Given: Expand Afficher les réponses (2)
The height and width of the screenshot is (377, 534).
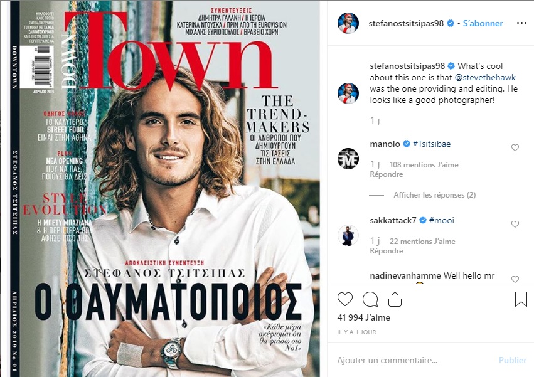Looking at the screenshot, I should click(x=435, y=195).
